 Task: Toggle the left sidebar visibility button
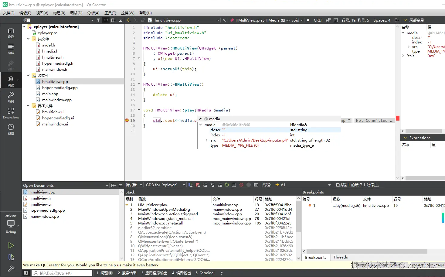click(x=26, y=273)
